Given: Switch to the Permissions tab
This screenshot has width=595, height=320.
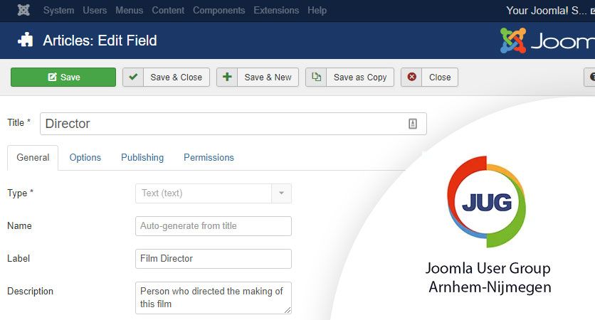Looking at the screenshot, I should (x=209, y=157).
